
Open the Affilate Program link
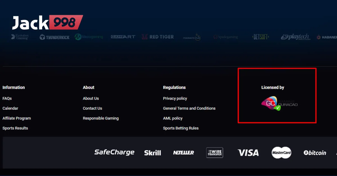point(17,118)
